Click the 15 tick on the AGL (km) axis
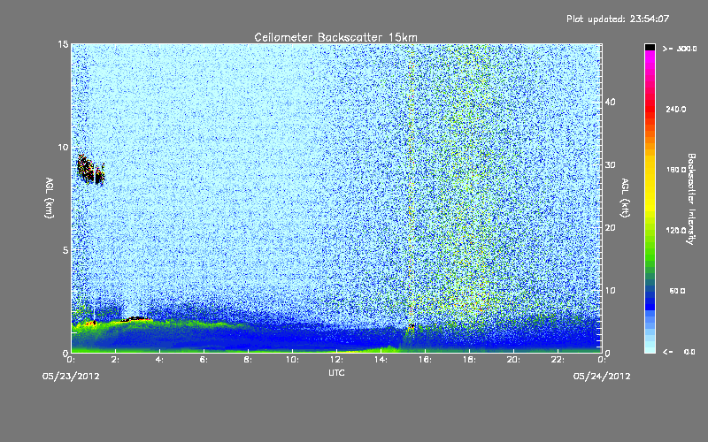The image size is (708, 442). click(63, 44)
